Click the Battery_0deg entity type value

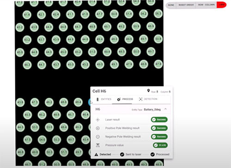[x=152, y=110]
